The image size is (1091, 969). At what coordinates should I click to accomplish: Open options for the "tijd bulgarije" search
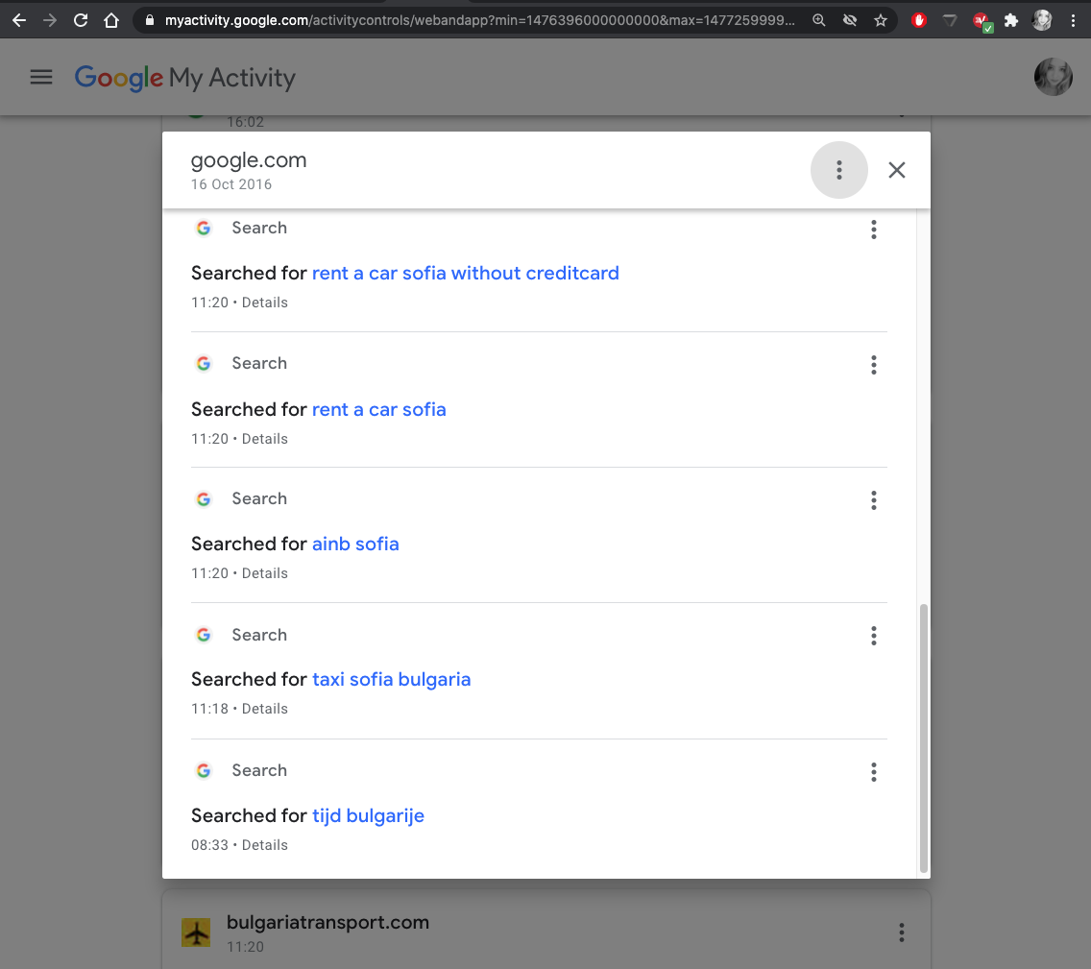point(874,771)
